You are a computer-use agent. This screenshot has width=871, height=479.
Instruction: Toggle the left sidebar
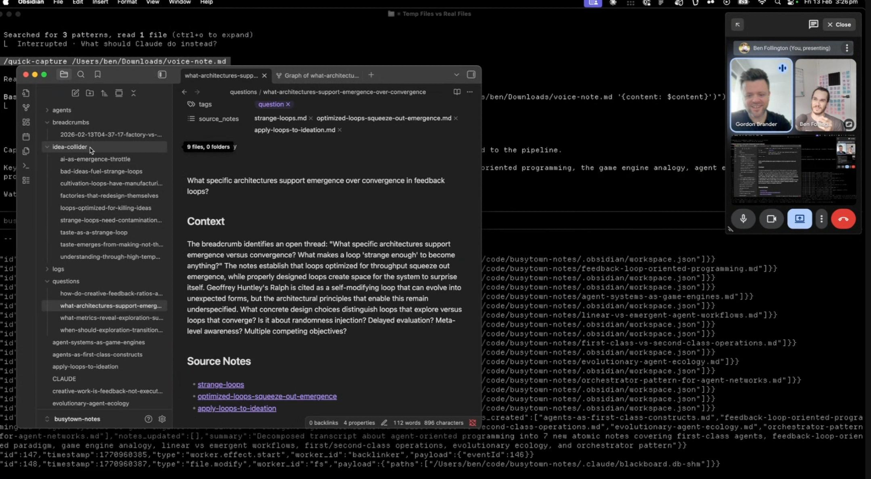pyautogui.click(x=162, y=74)
